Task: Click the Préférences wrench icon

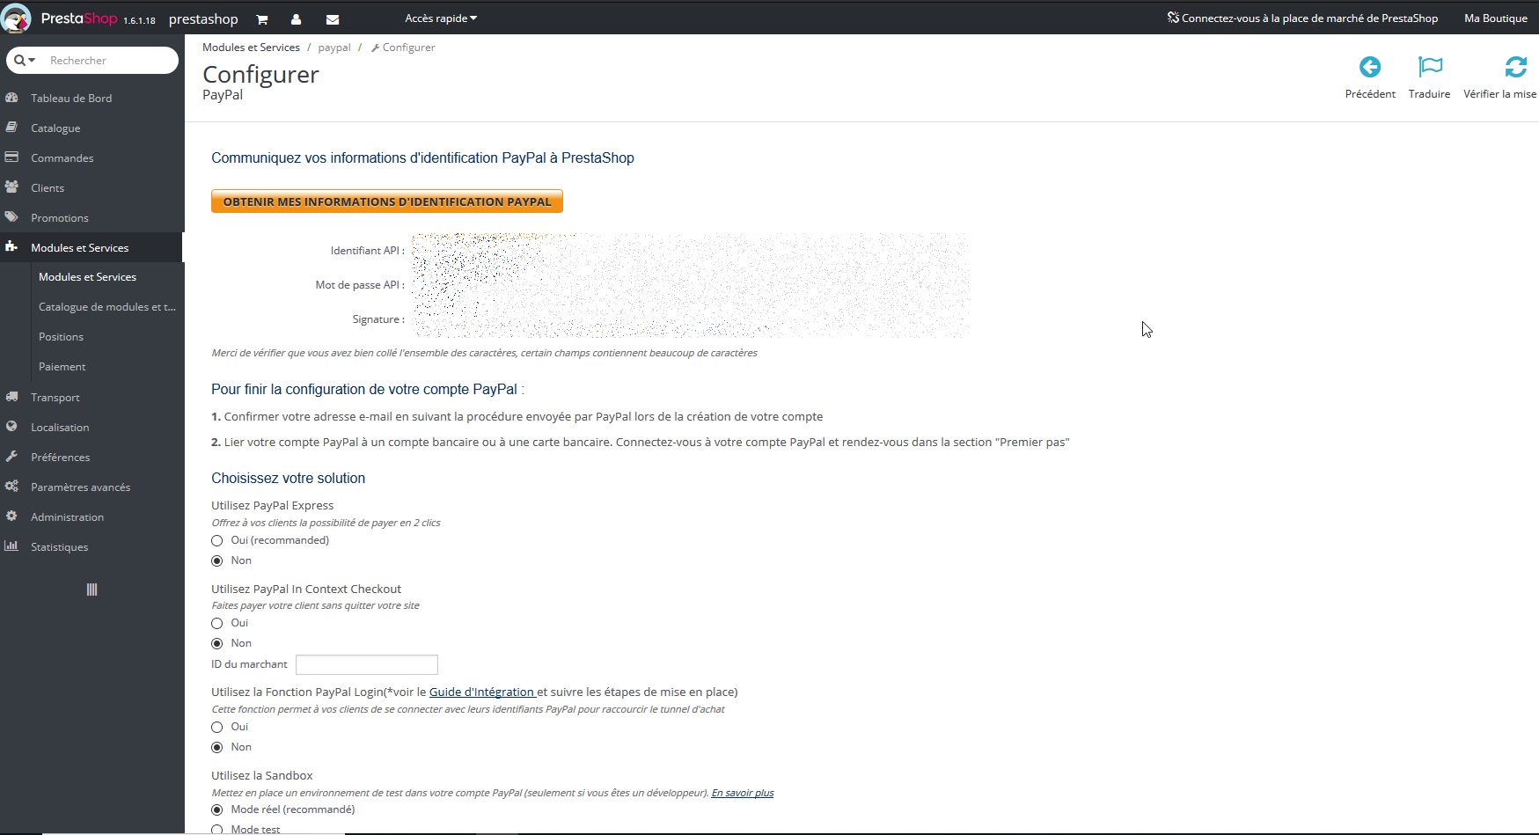Action: tap(11, 457)
